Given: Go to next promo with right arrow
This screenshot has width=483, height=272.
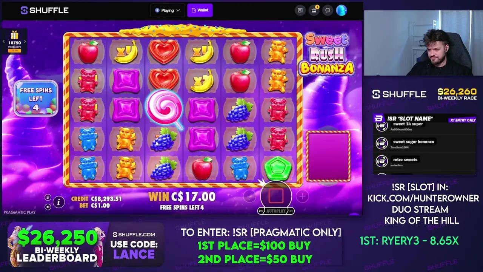Looking at the screenshot, I should (25, 42).
